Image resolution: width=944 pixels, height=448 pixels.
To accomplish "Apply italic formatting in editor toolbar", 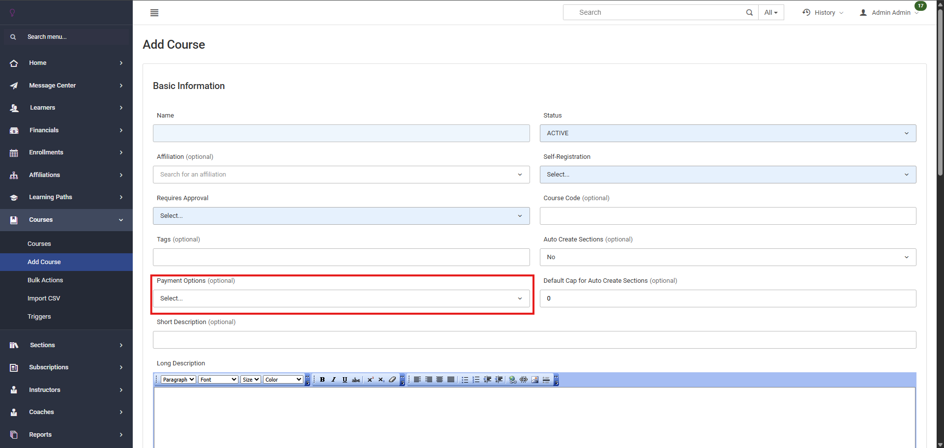I will [333, 380].
